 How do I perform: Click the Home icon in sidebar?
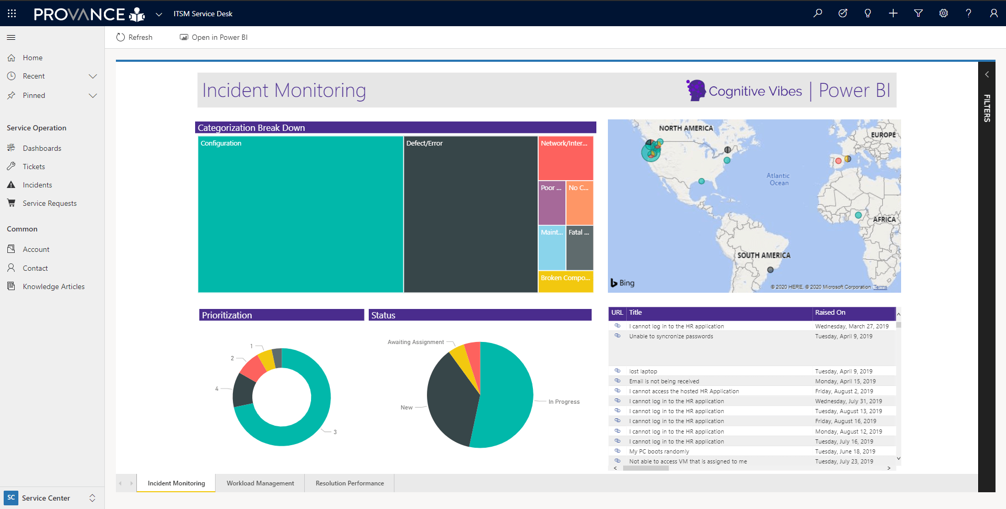pyautogui.click(x=11, y=58)
